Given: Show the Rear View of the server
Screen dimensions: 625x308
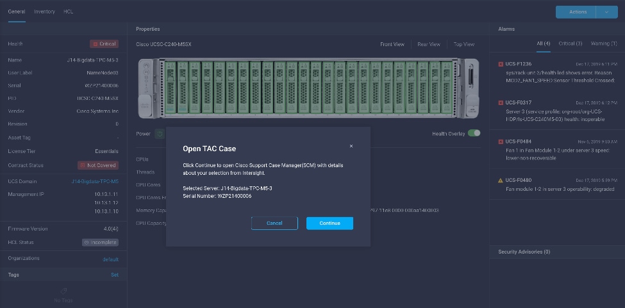Looking at the screenshot, I should point(429,44).
